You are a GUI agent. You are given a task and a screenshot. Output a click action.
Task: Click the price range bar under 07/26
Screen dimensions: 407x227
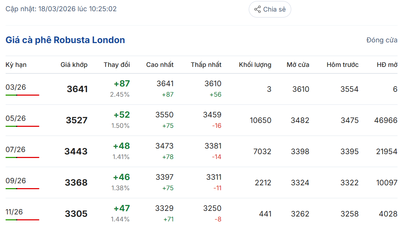pos(22,157)
